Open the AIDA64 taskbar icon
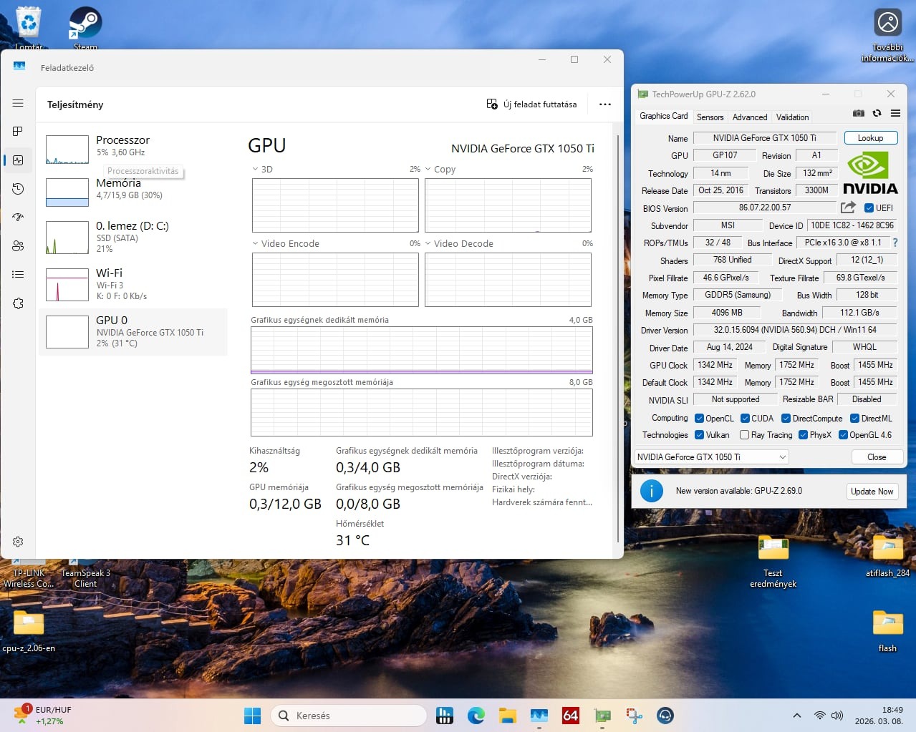Image resolution: width=916 pixels, height=732 pixels. tap(571, 716)
